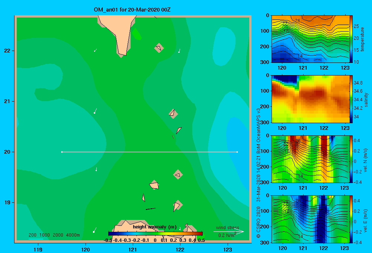Screen dimensions: 372x253
Task: Open the salinity depth section plot
Action: [x=311, y=99]
